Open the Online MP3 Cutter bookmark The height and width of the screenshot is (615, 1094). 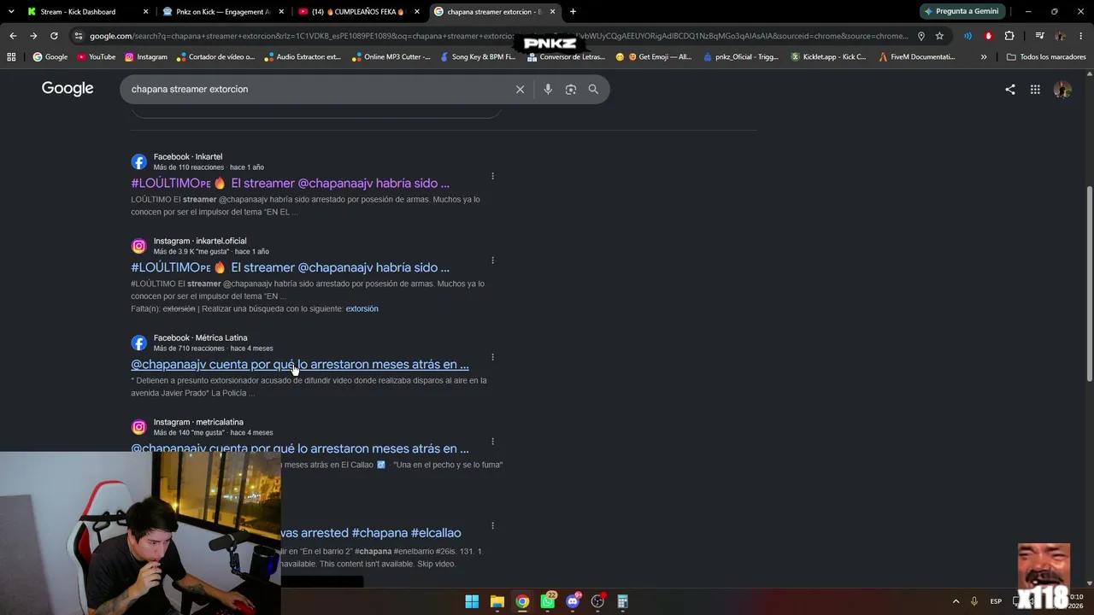point(391,57)
